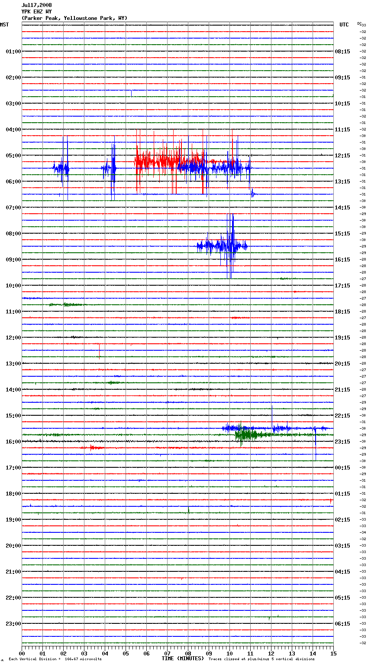Image resolution: width=368 pixels, height=665 pixels.
Task: Click the date label Jul17,2008
Action: tap(36, 5)
